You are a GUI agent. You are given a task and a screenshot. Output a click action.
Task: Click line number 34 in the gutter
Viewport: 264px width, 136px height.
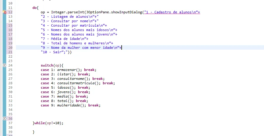(10, 110)
